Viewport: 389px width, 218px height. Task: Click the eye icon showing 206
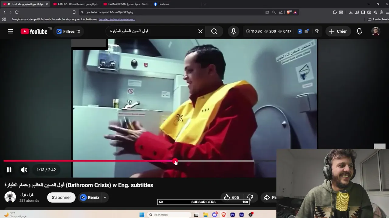point(270,31)
